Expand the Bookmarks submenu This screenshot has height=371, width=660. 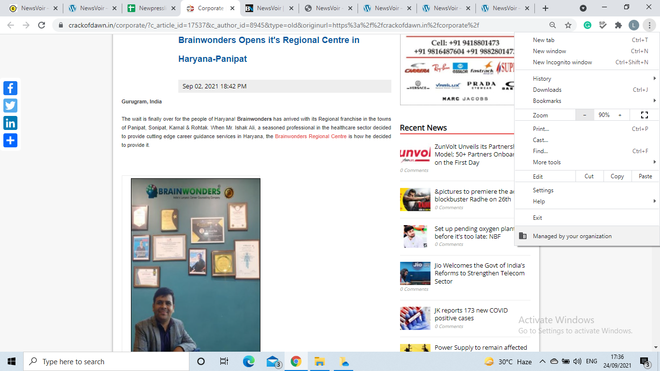click(587, 100)
